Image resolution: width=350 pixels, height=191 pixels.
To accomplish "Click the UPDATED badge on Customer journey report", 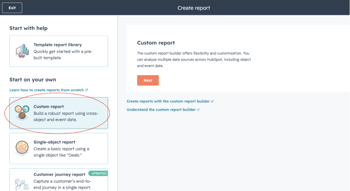I will pos(98,173).
